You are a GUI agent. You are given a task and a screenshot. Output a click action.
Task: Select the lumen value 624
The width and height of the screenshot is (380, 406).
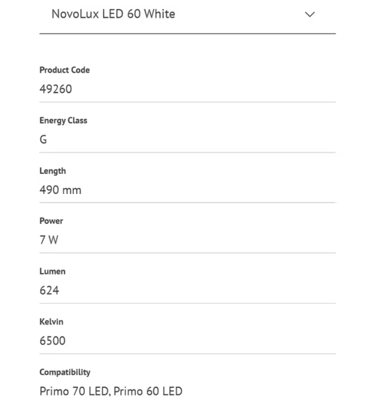[50, 290]
